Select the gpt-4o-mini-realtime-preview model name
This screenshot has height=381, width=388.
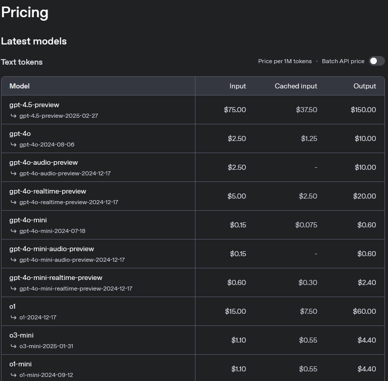tap(56, 278)
